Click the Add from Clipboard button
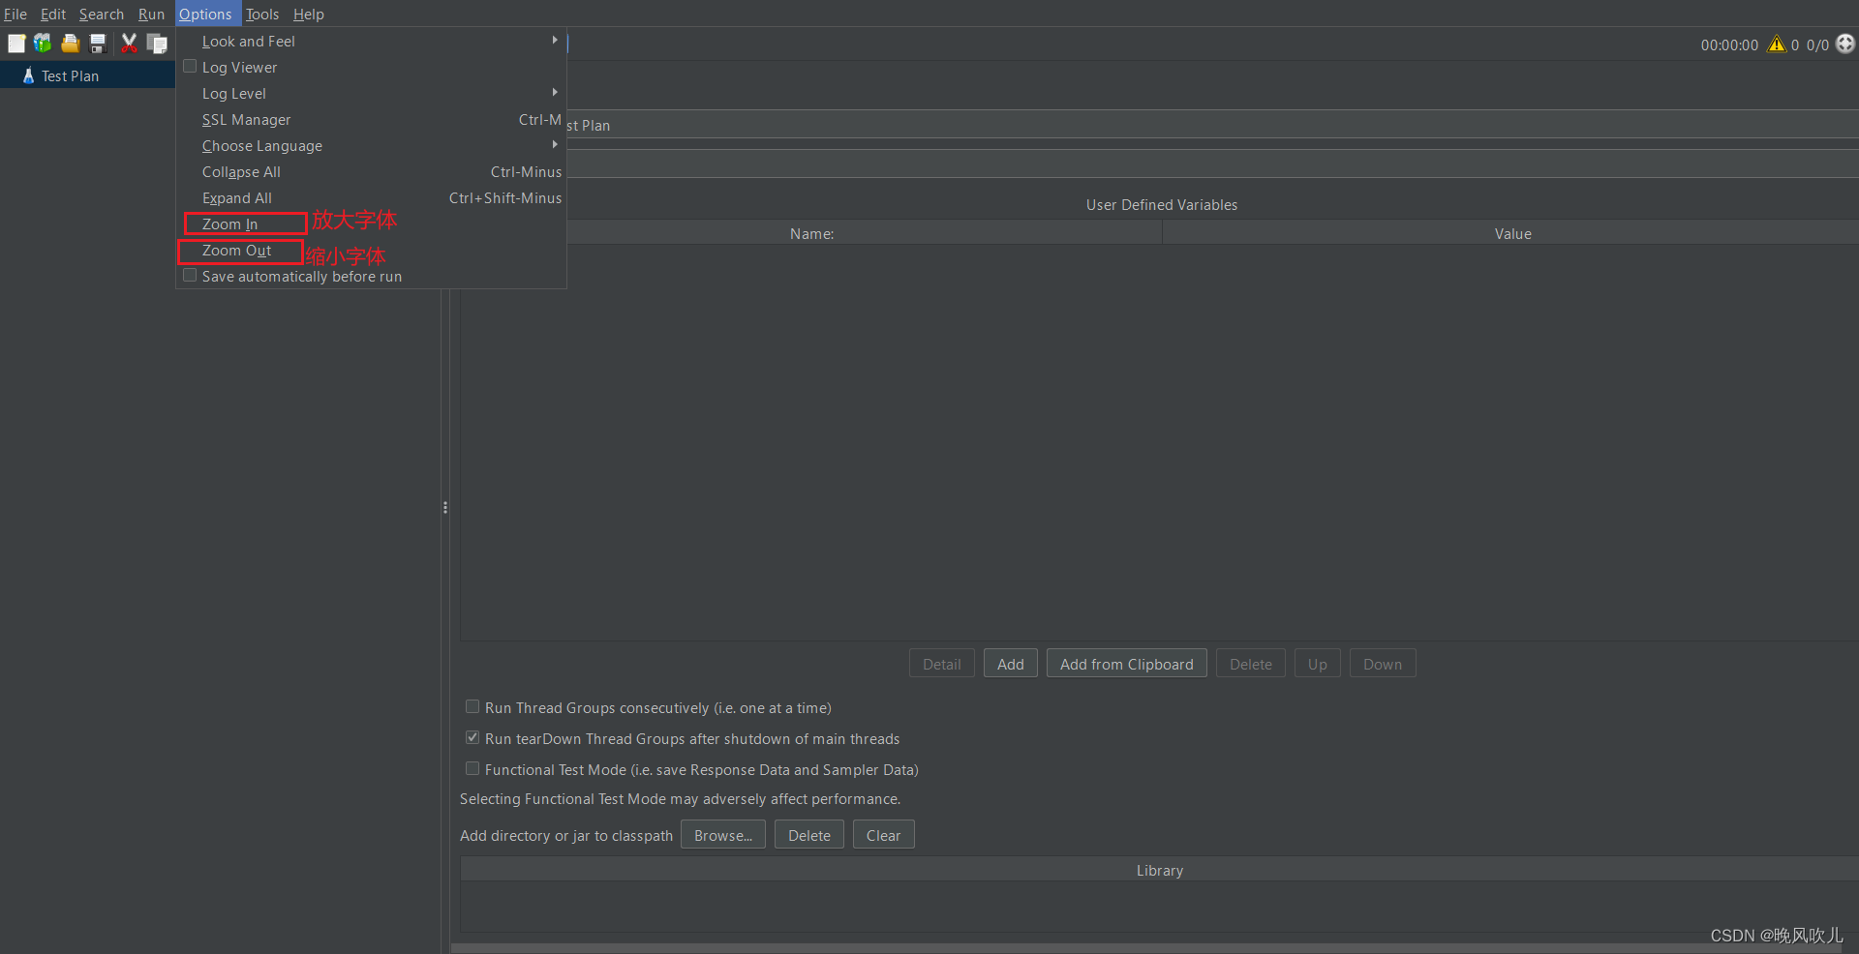Screen dimensions: 1859x954 click(x=1126, y=664)
